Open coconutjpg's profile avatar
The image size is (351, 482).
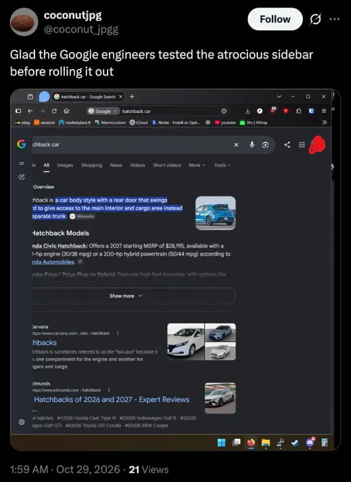(x=24, y=22)
